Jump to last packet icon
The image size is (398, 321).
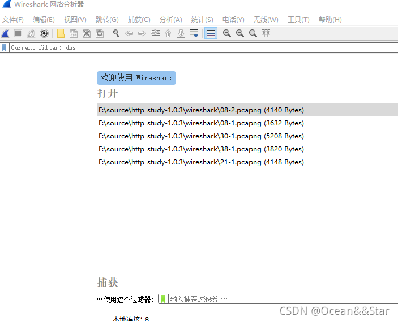point(181,33)
